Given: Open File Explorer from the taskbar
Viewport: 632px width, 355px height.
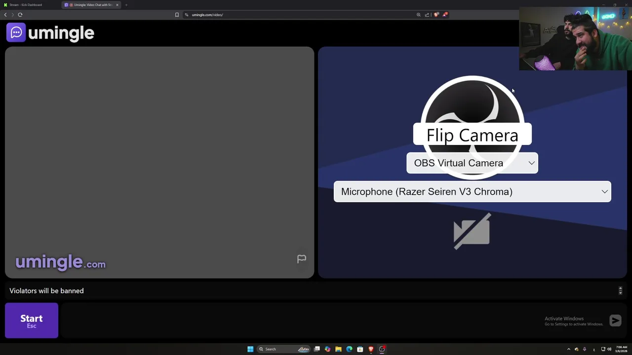Looking at the screenshot, I should tap(338, 349).
